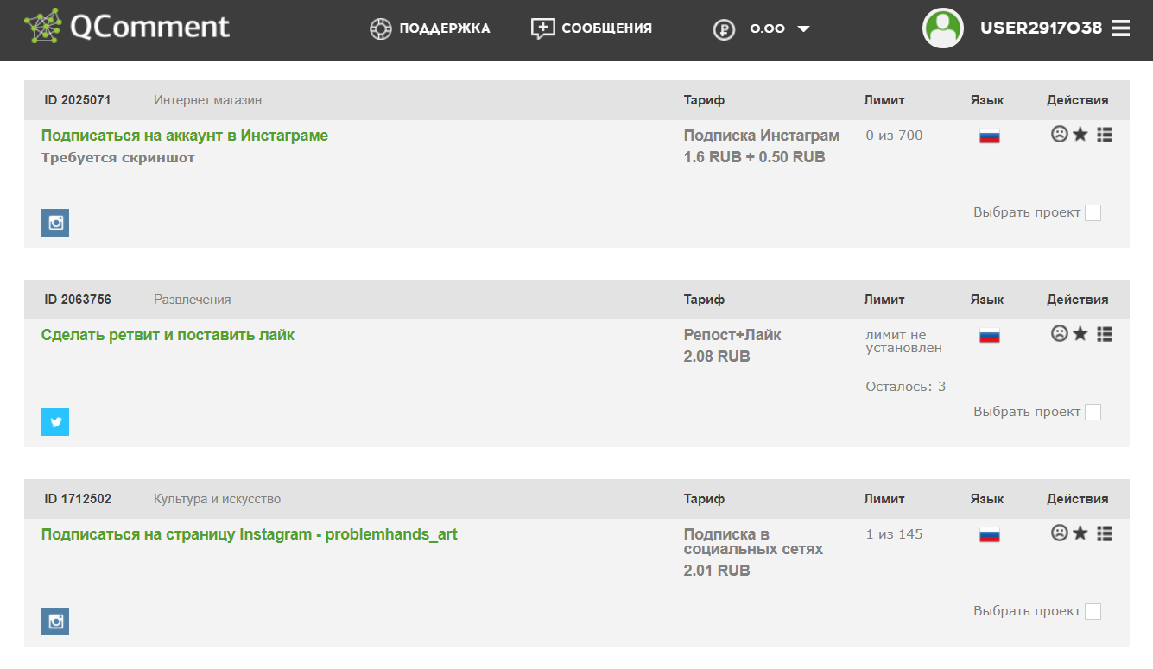Image resolution: width=1153 pixels, height=669 pixels.
Task: Click the user avatar picture
Action: (x=943, y=28)
